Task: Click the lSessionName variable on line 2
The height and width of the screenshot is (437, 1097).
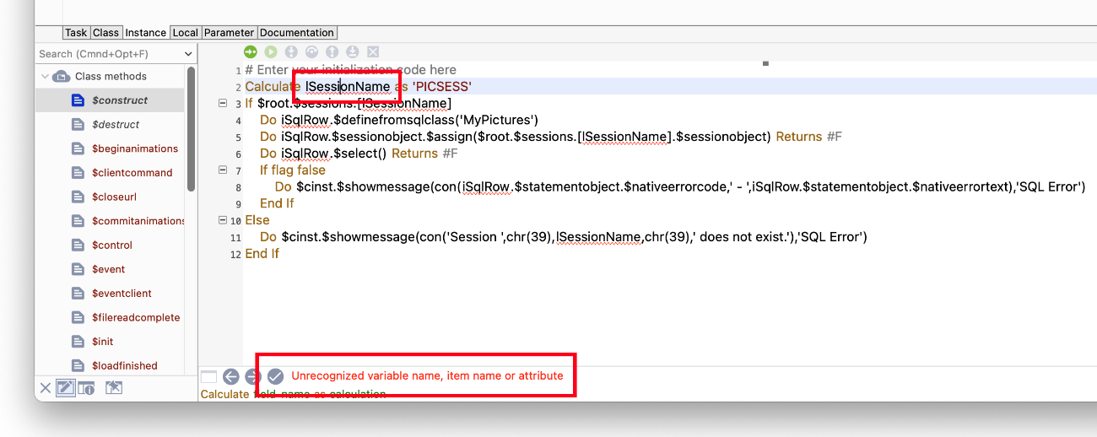Action: [348, 86]
